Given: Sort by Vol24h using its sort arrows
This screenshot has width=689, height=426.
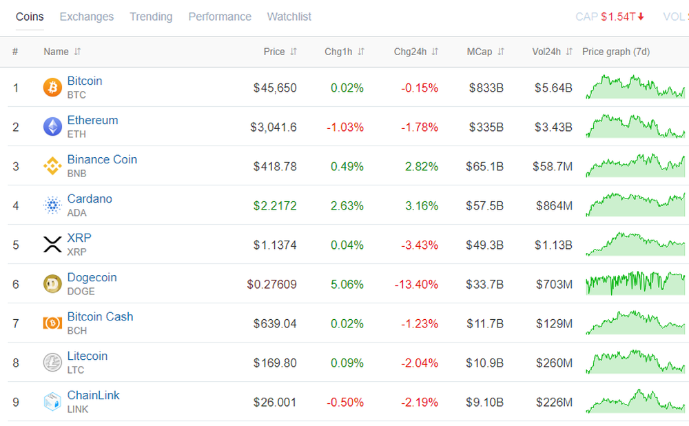Looking at the screenshot, I should [569, 52].
